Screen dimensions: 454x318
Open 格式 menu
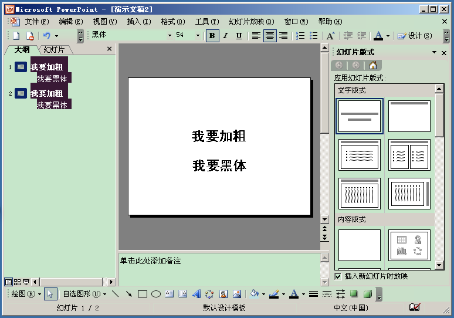tap(172, 22)
